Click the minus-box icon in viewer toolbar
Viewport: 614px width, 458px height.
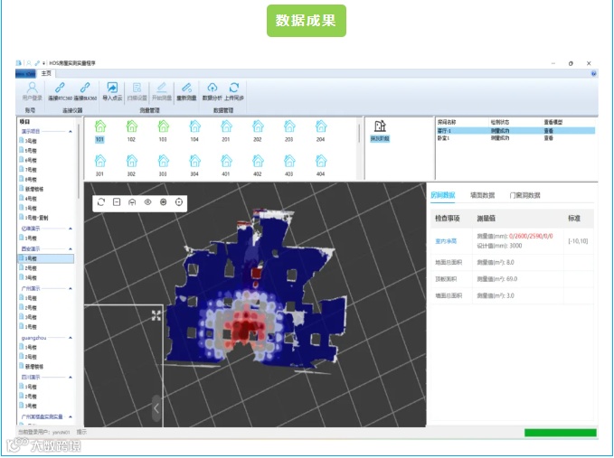pyautogui.click(x=117, y=202)
